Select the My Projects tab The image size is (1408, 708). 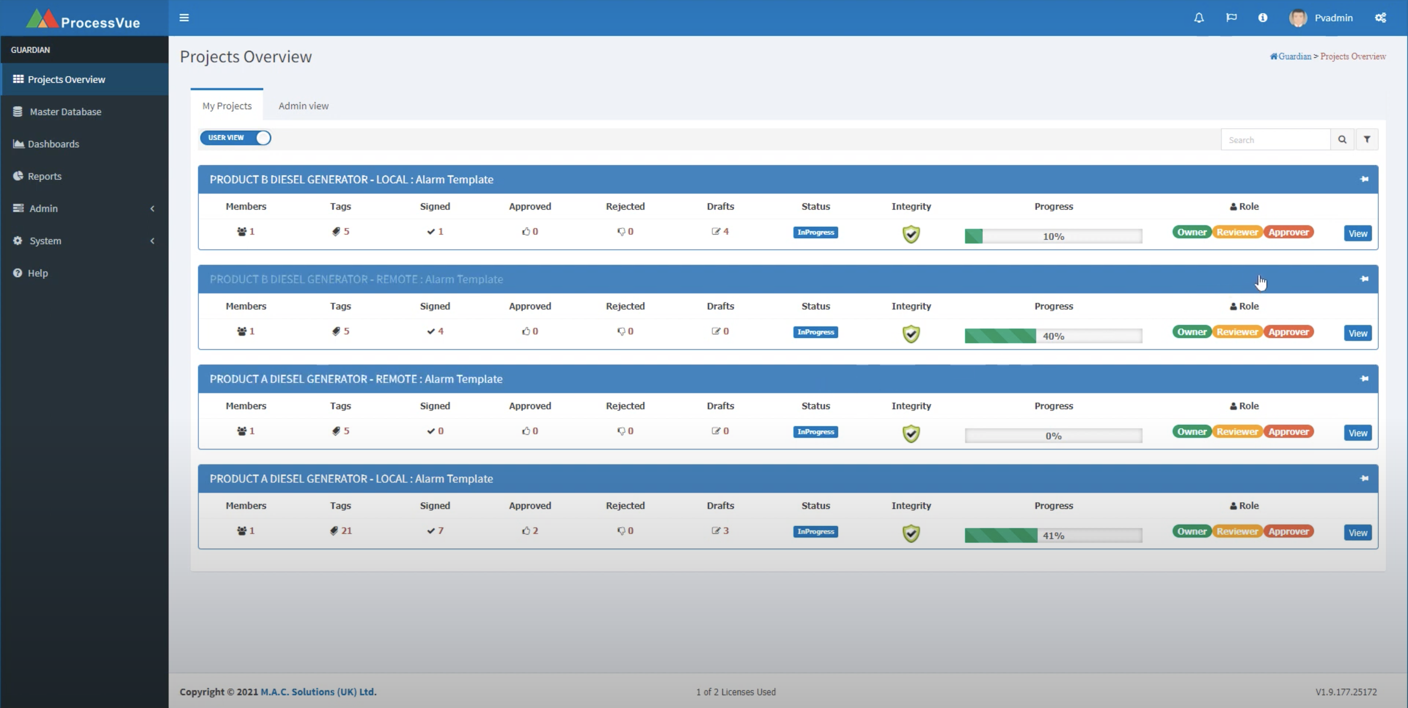pos(226,106)
